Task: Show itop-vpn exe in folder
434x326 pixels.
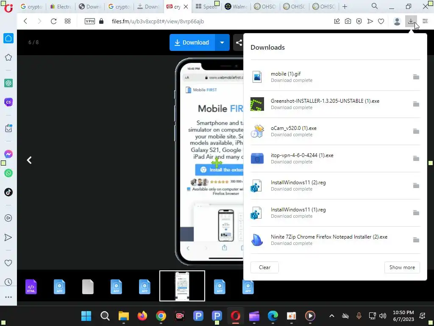Action: coord(416,158)
